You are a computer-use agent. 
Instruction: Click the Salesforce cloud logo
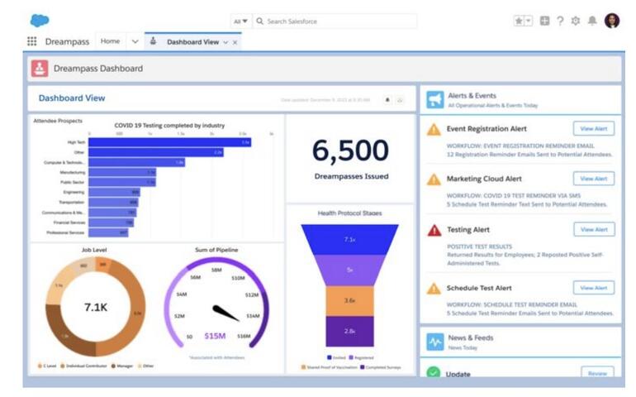click(40, 20)
